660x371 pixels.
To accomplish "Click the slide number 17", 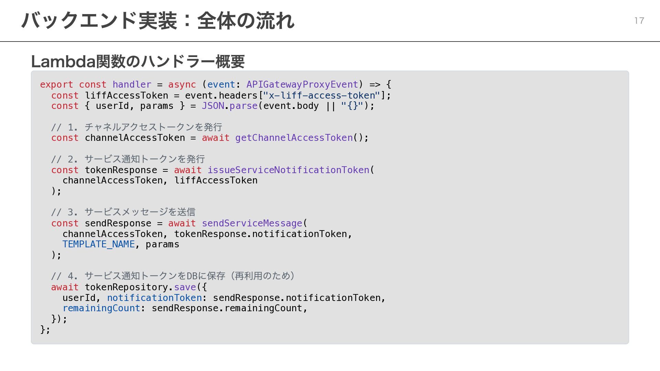I will click(x=639, y=21).
